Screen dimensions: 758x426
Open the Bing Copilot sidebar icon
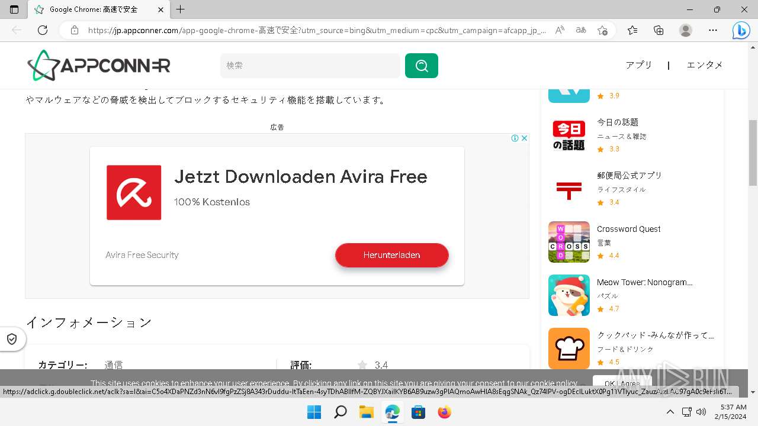(741, 30)
